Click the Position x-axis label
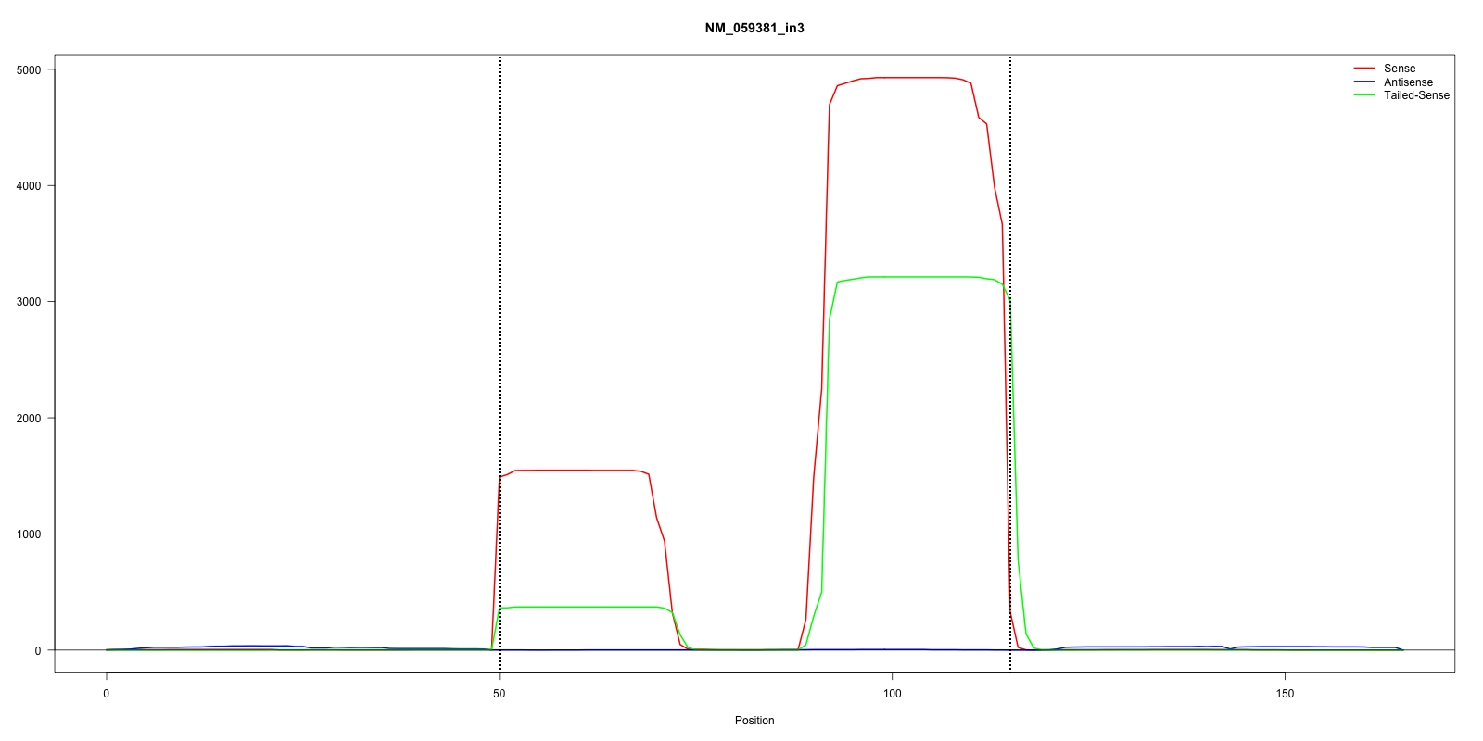Screen dimensions: 1483x741 [x=754, y=721]
